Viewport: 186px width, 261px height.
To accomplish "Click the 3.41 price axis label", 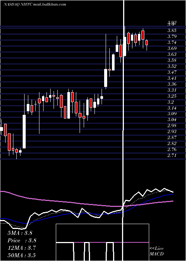I will pos(172,78).
